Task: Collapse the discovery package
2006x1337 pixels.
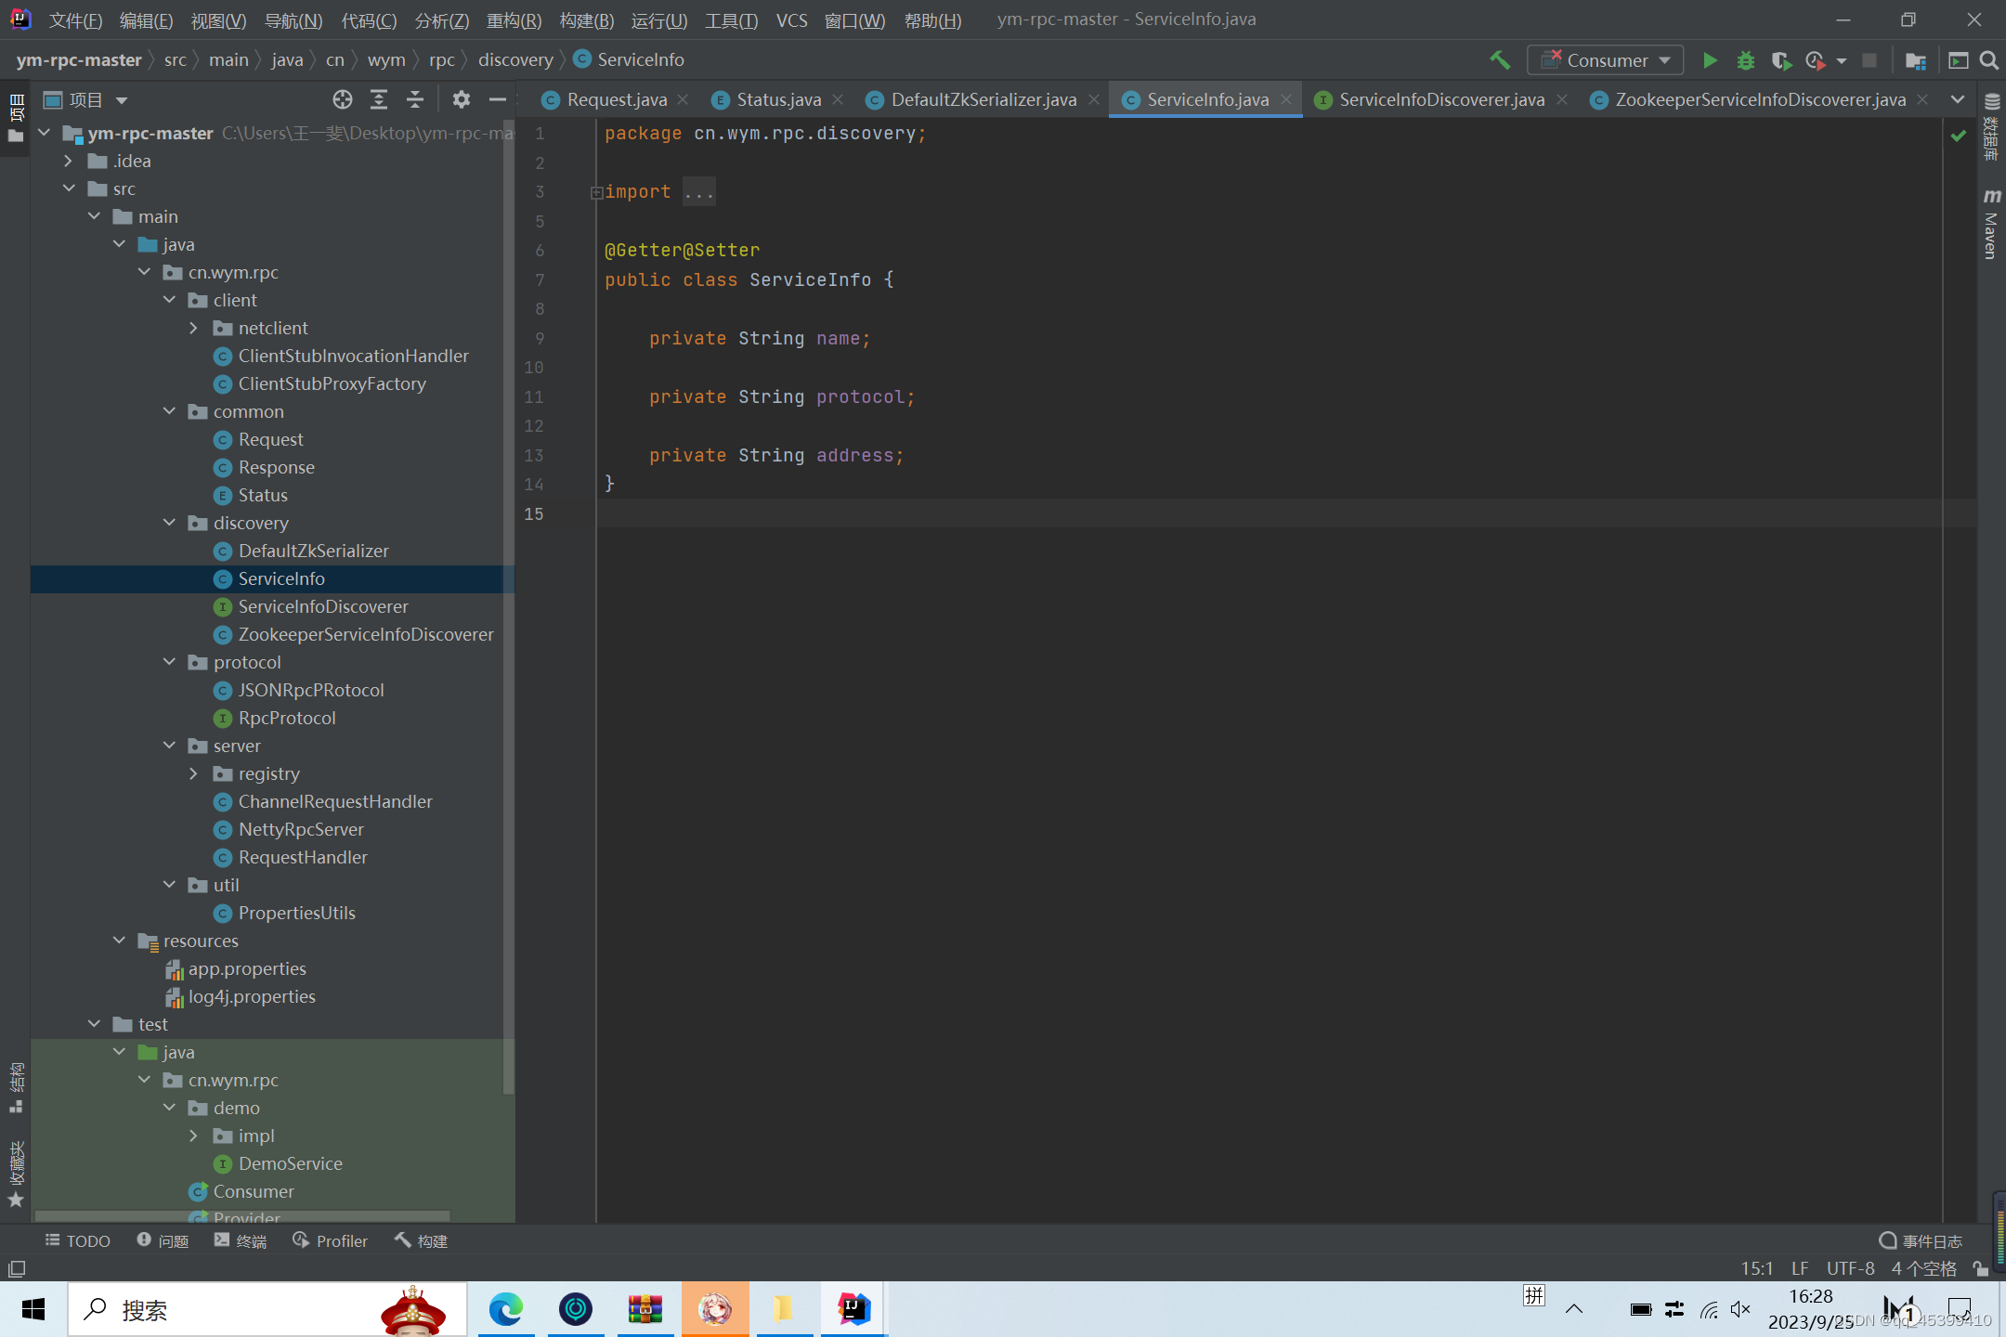Action: click(169, 523)
